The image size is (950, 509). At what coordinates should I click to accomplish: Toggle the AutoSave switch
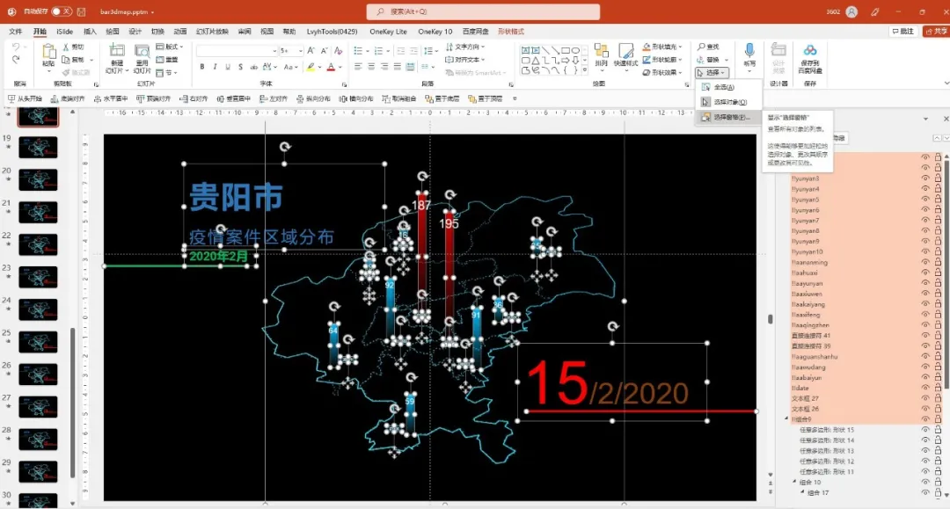pyautogui.click(x=62, y=11)
